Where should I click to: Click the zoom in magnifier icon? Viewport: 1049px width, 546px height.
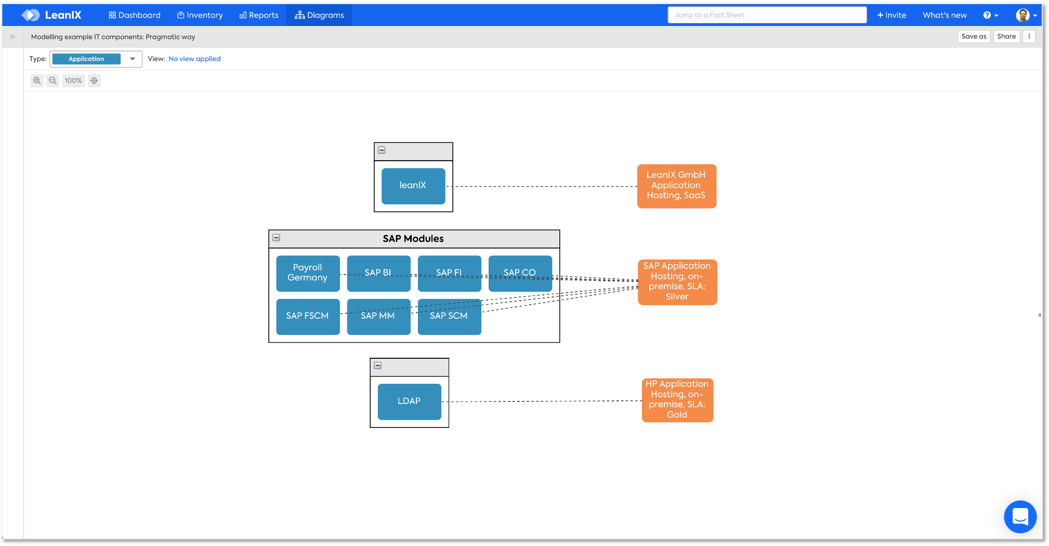tap(37, 81)
